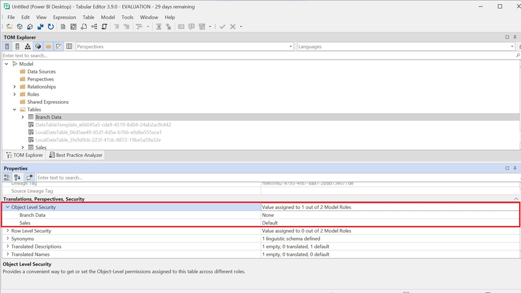Toggle Show partitions cube filter button
The image size is (521, 293).
tap(38, 46)
